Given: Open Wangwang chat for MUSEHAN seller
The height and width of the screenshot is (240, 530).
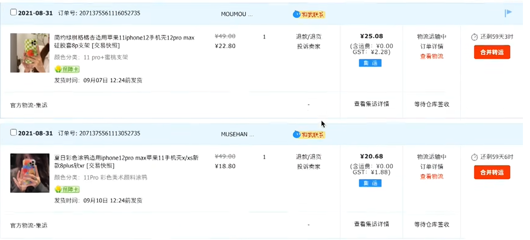Looking at the screenshot, I should point(309,134).
